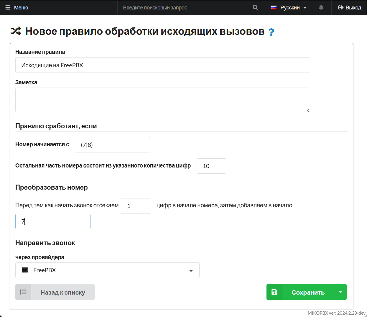367x317 pixels.
Task: Click into the Заметка text area
Action: 162,100
